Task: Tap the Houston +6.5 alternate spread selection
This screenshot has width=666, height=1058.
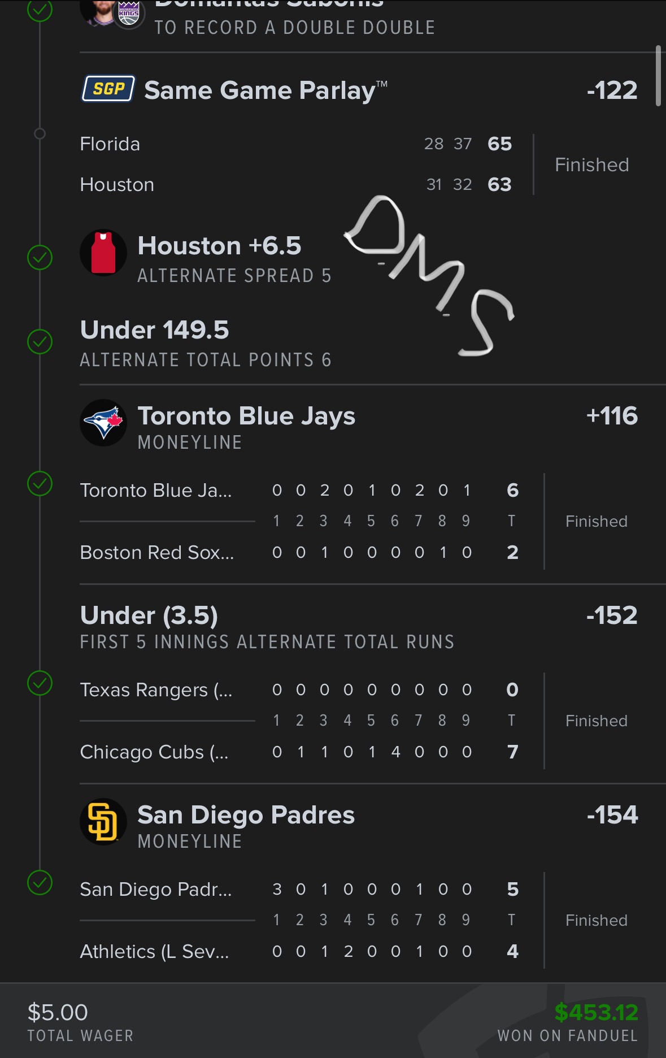Action: 219,246
